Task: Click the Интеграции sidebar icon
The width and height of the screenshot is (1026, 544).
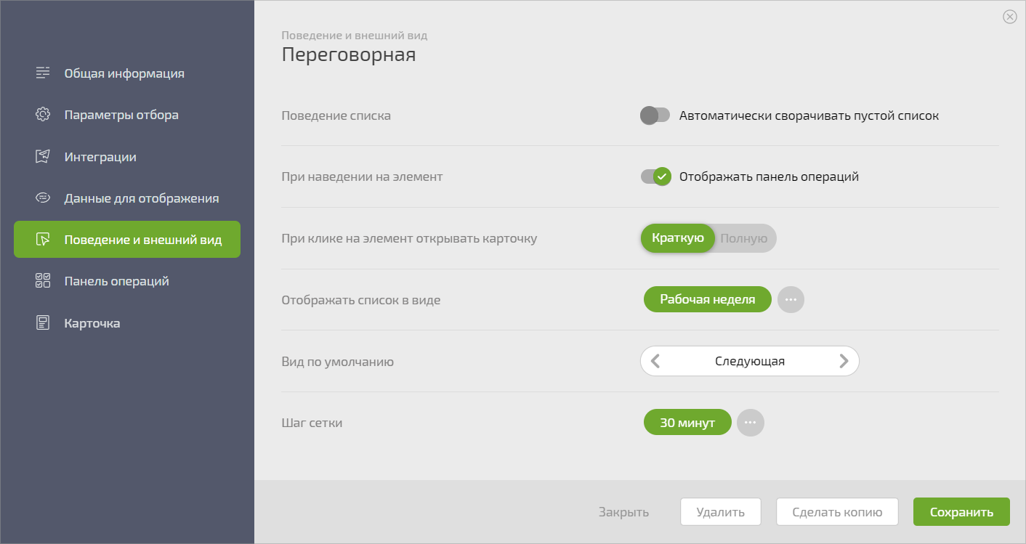Action: [x=43, y=156]
